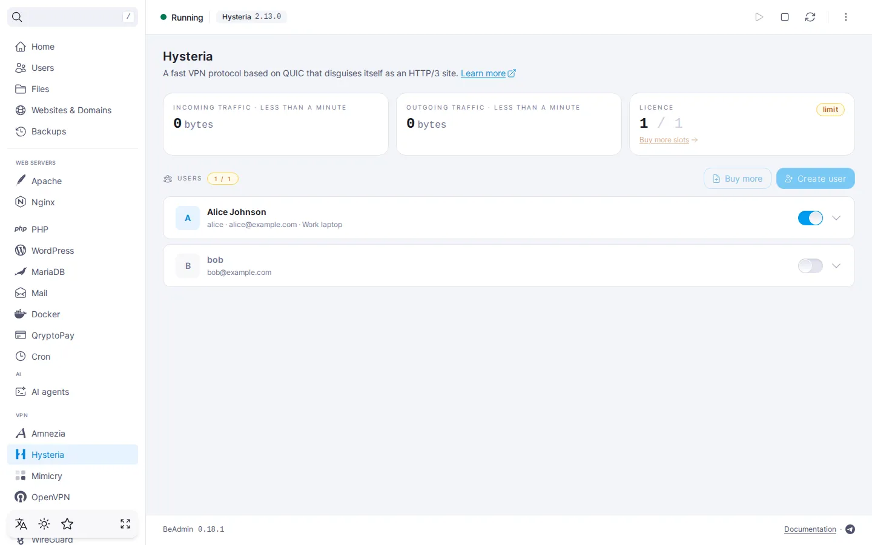
Task: Open OpenVPN in the sidebar
Action: click(73, 497)
